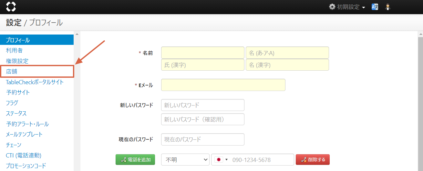Select 予約サイト from sidebar

[18, 92]
